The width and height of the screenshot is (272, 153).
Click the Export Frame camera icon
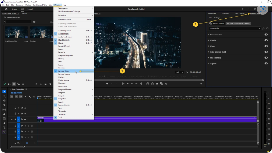(157, 84)
